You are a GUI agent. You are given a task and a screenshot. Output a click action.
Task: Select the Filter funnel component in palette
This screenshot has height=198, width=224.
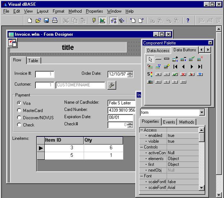click(158, 67)
